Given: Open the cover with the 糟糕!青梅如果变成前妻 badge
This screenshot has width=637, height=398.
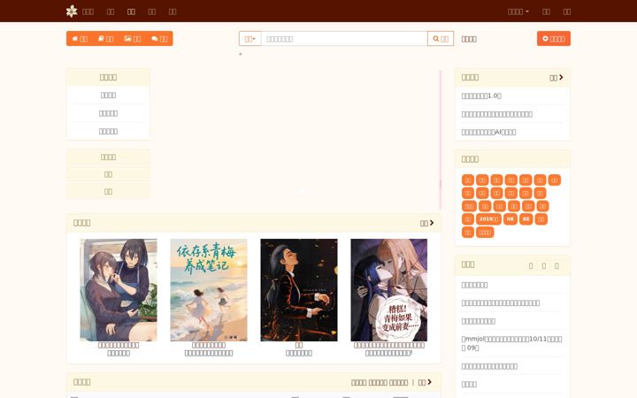Looking at the screenshot, I should point(388,290).
